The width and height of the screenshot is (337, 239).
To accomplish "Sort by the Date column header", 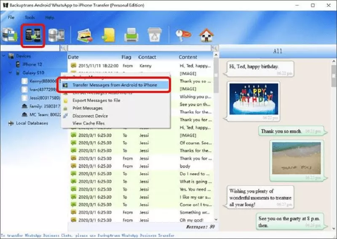I will (73, 57).
